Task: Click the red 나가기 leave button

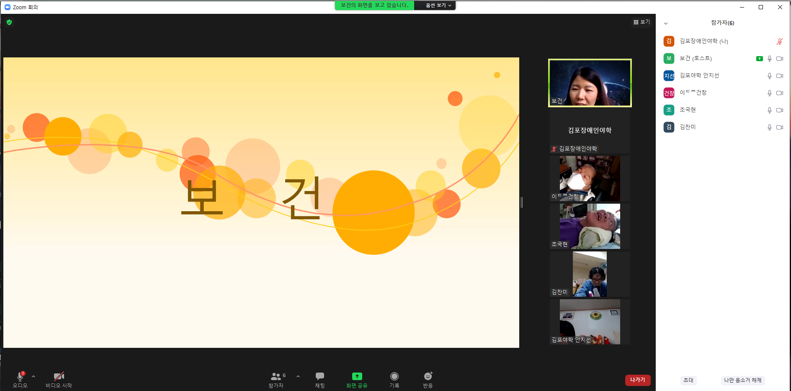Action: pyautogui.click(x=638, y=380)
